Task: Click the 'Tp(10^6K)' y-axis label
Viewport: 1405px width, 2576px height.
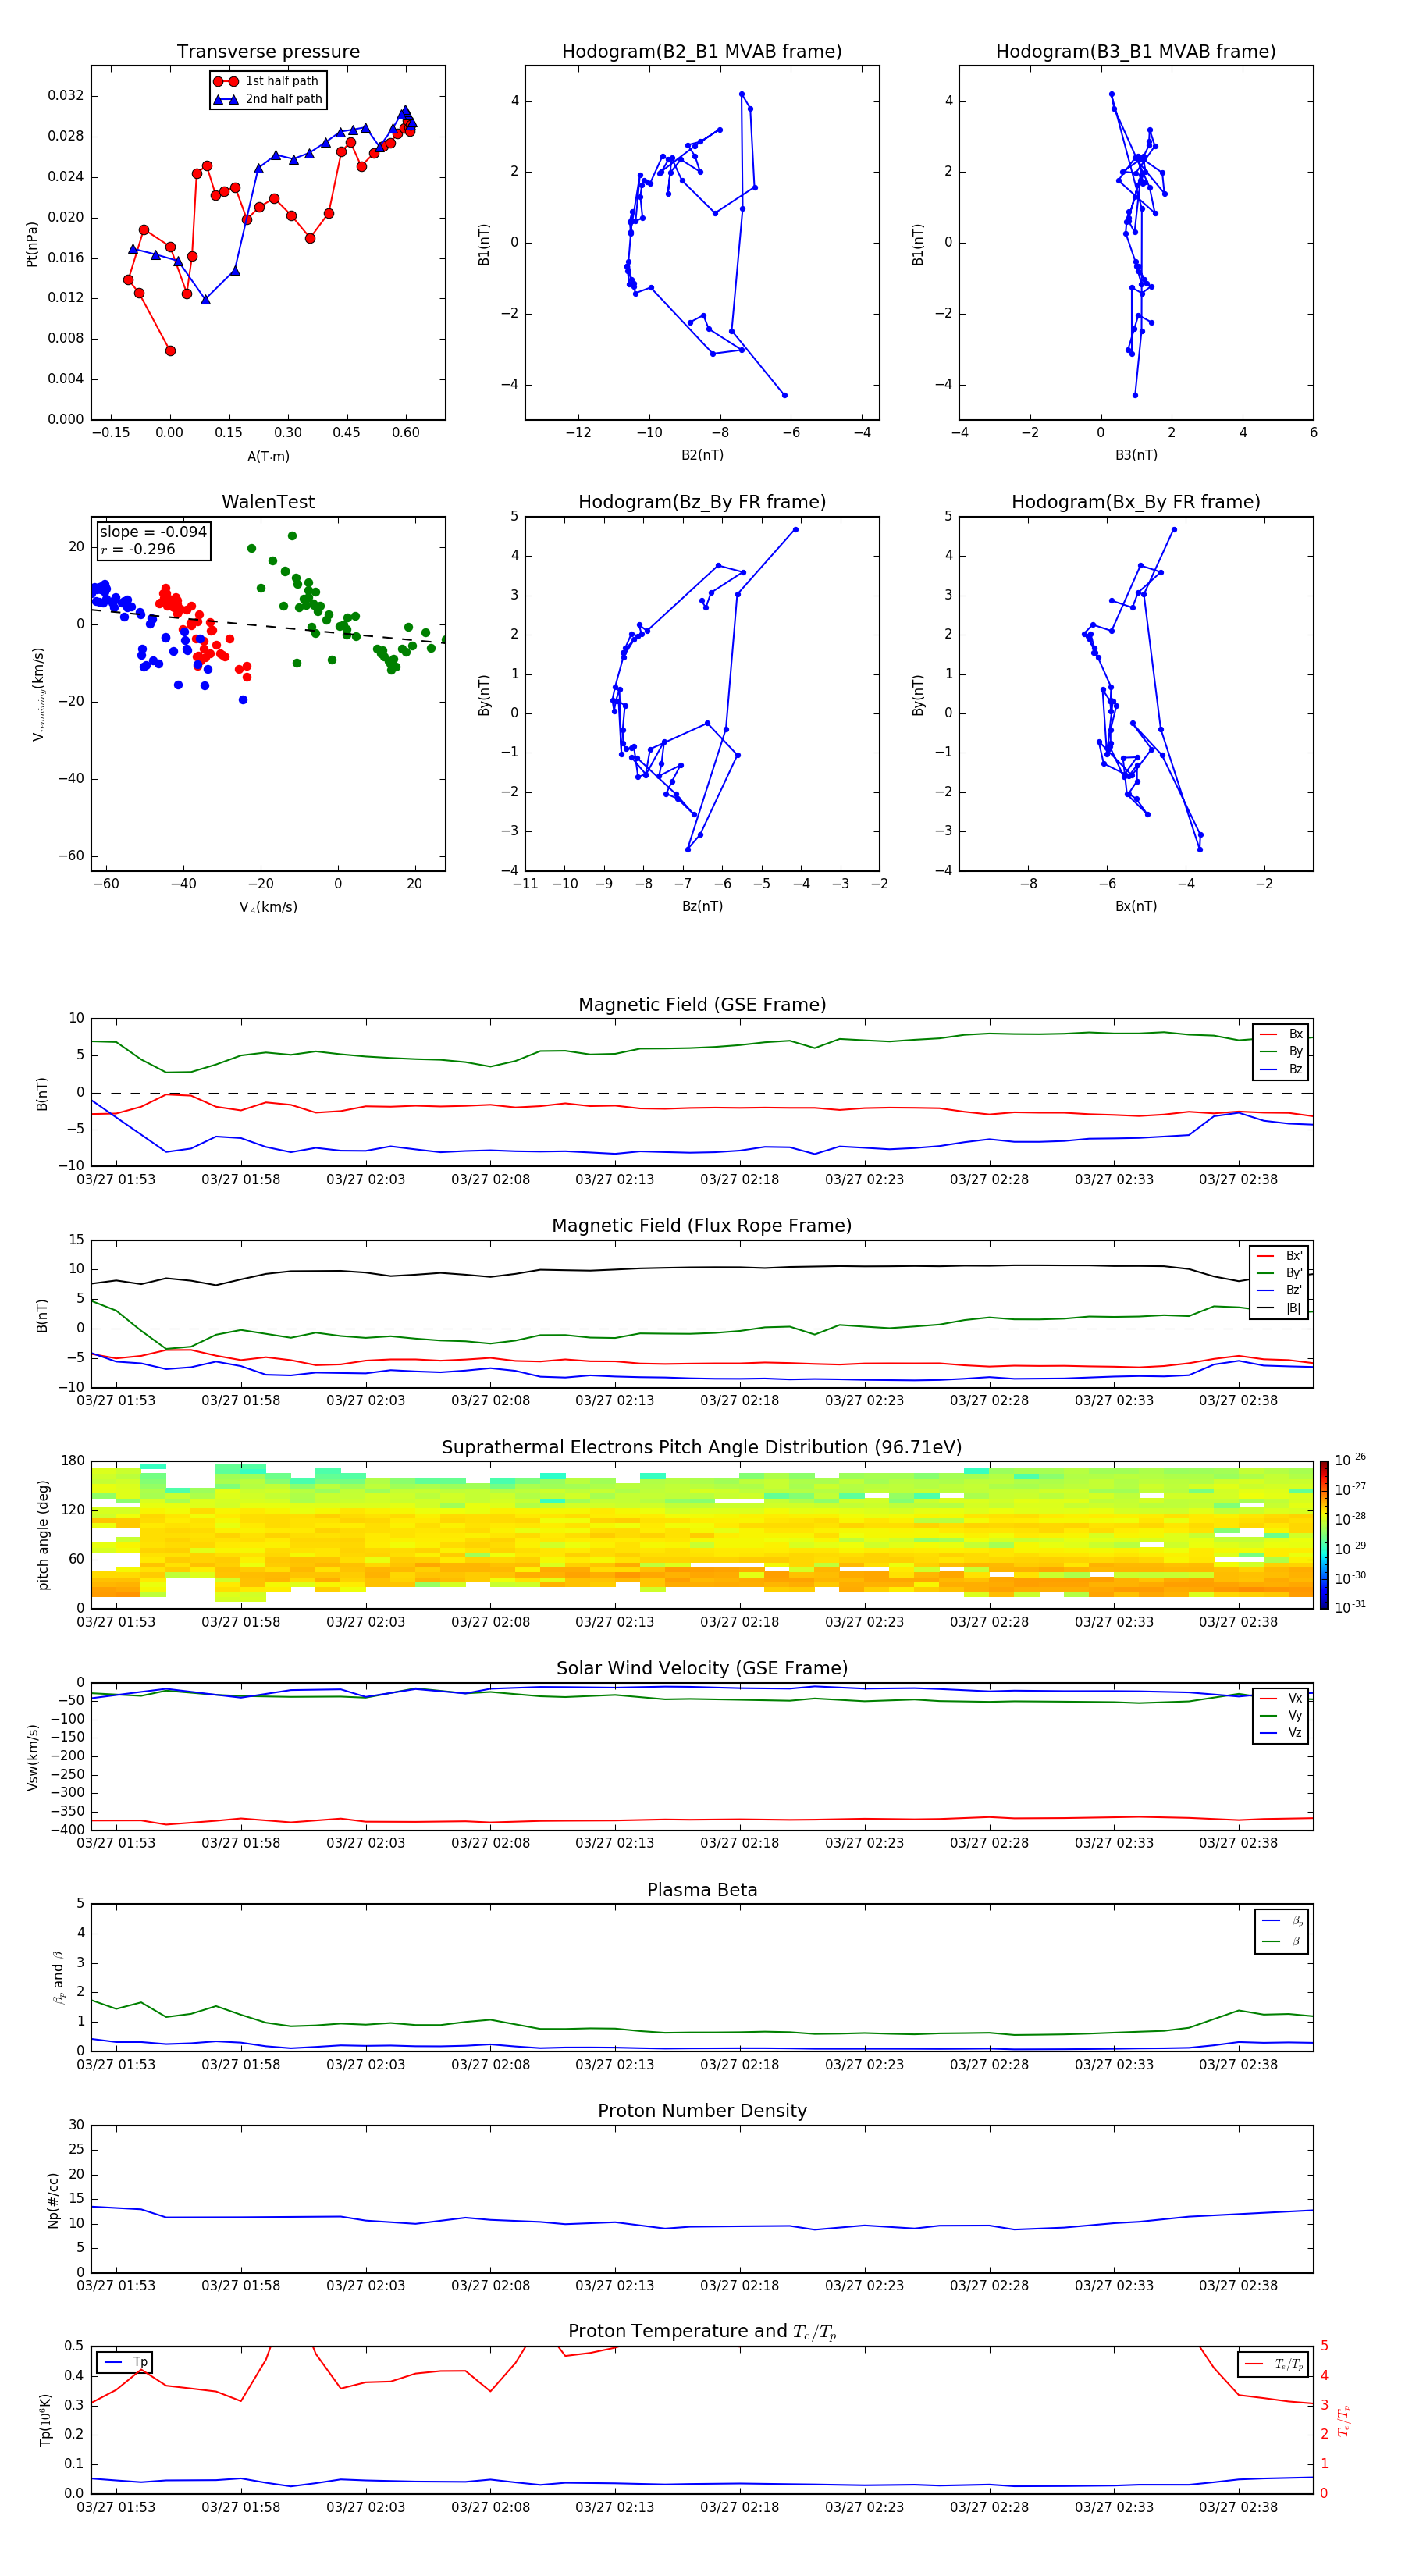Action: (x=45, y=2421)
